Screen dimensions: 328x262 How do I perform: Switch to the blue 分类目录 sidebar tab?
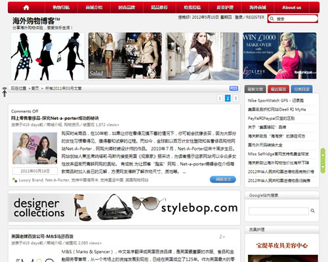pyautogui.click(x=302, y=89)
